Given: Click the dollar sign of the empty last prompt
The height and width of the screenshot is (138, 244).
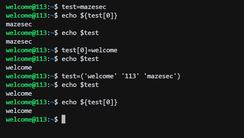Looking at the screenshot, I should click(x=56, y=119).
